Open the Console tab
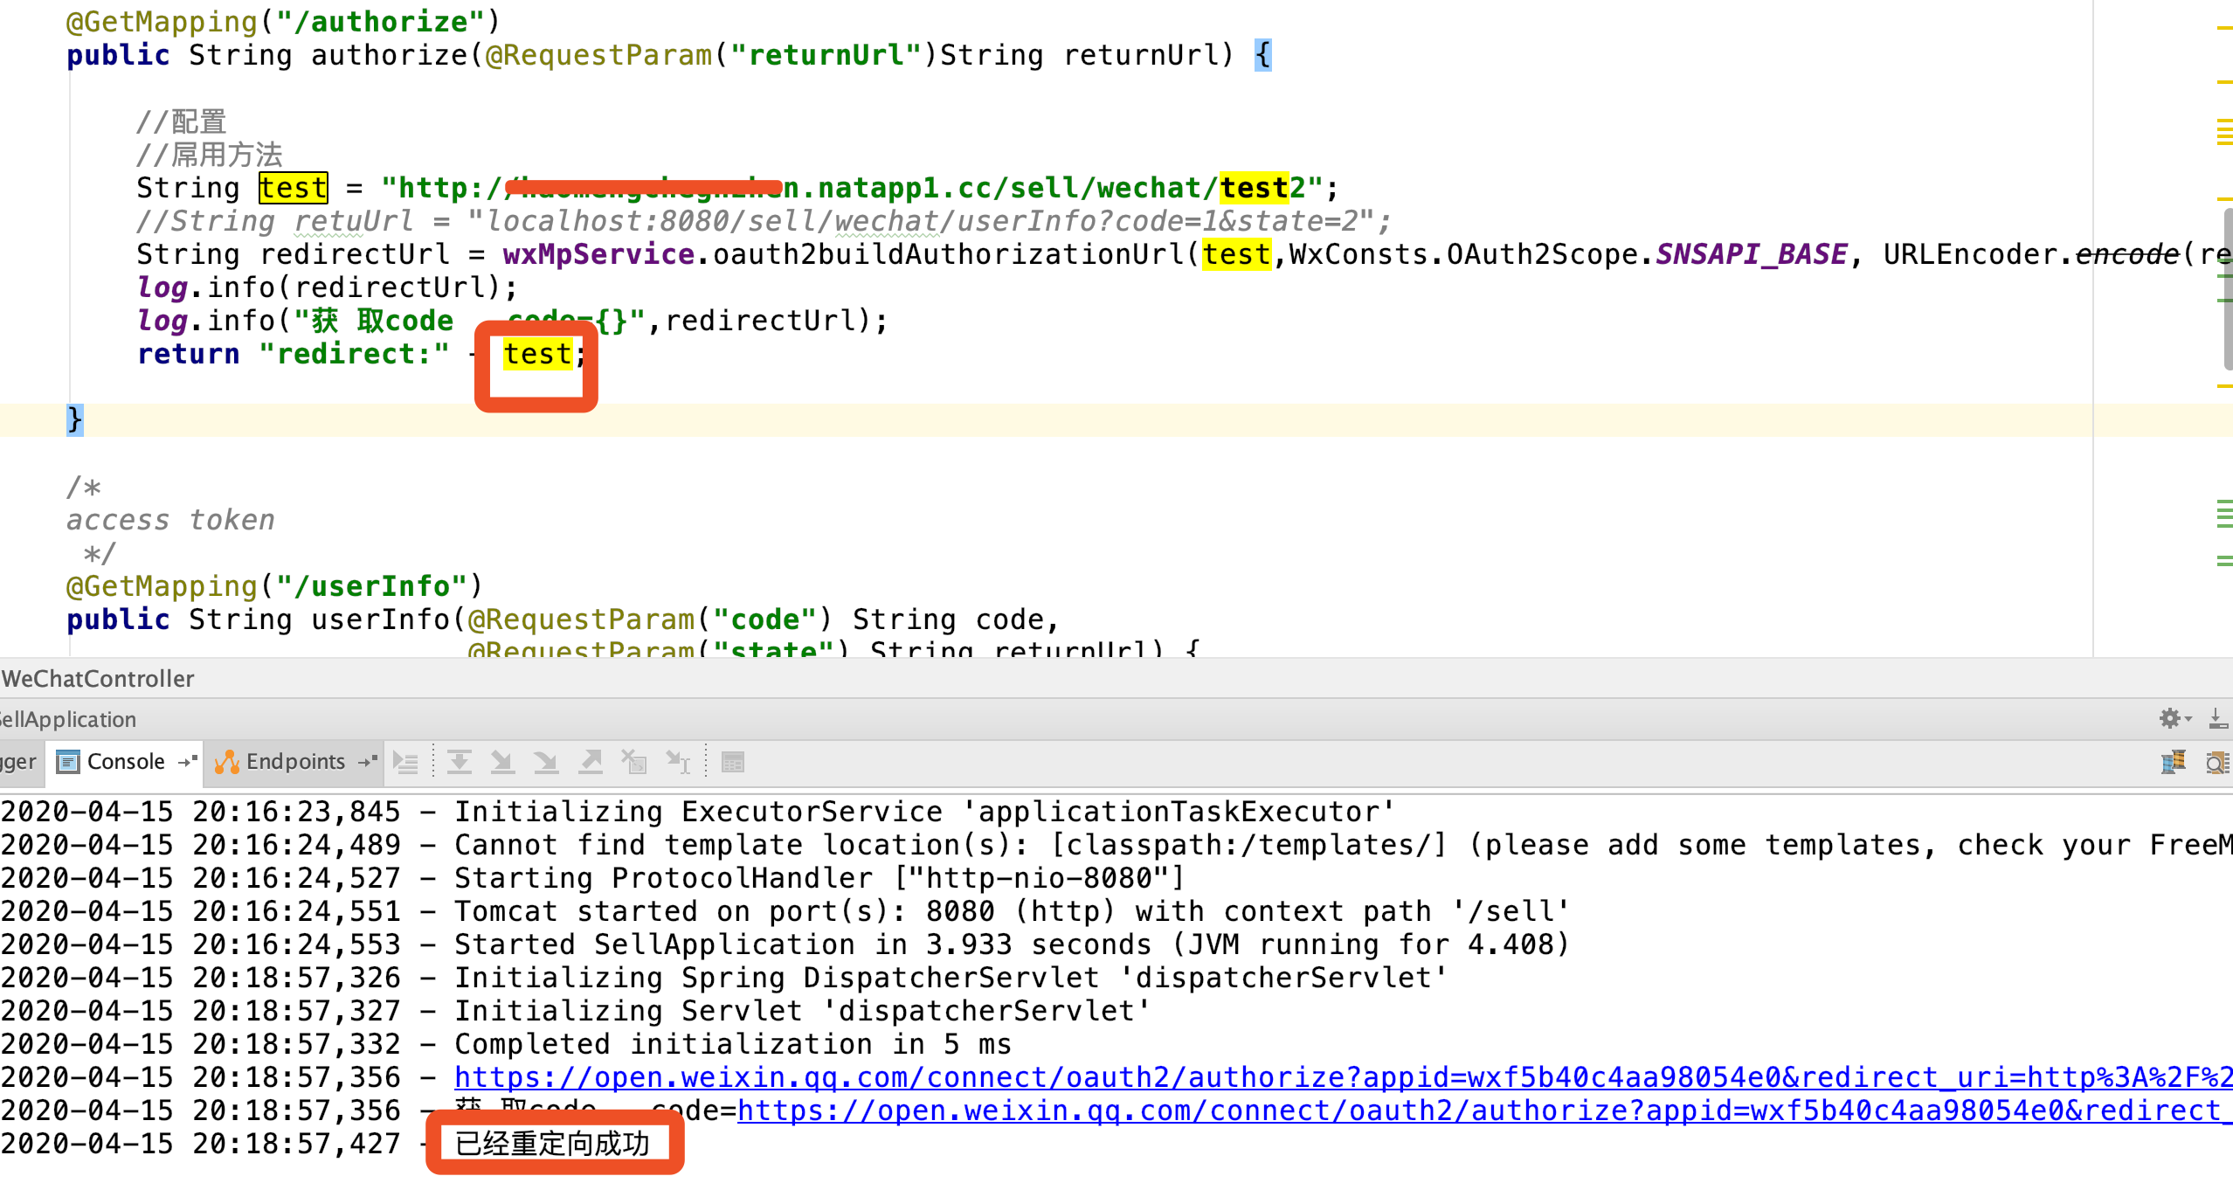 point(125,762)
